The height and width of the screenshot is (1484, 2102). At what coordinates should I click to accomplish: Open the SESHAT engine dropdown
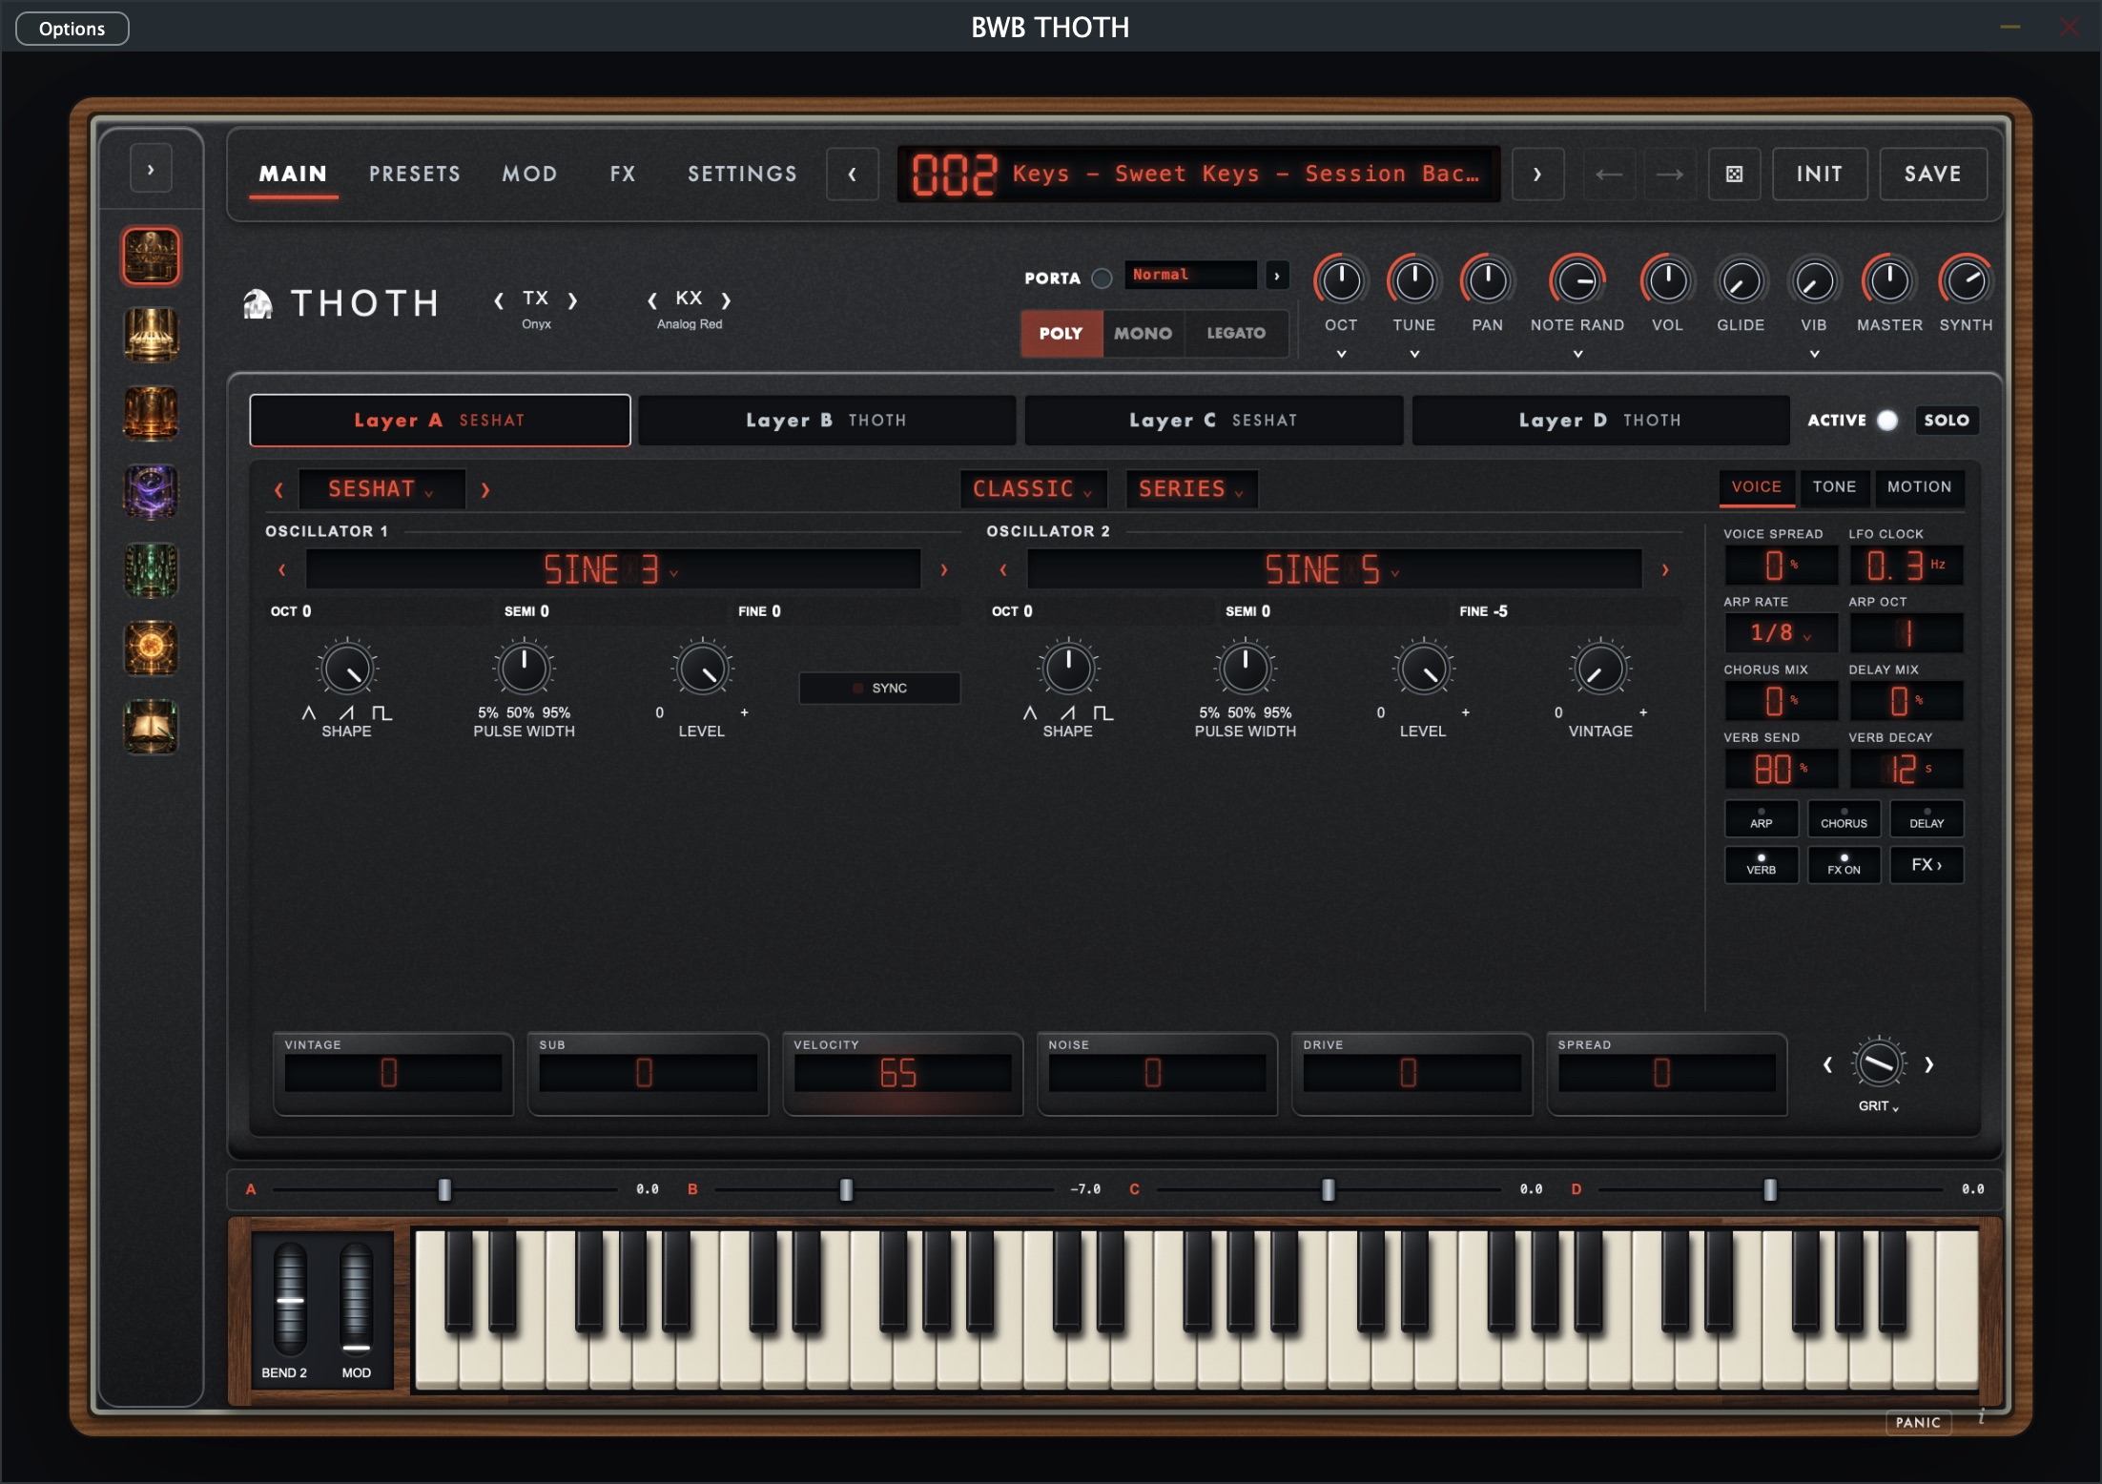(x=381, y=489)
